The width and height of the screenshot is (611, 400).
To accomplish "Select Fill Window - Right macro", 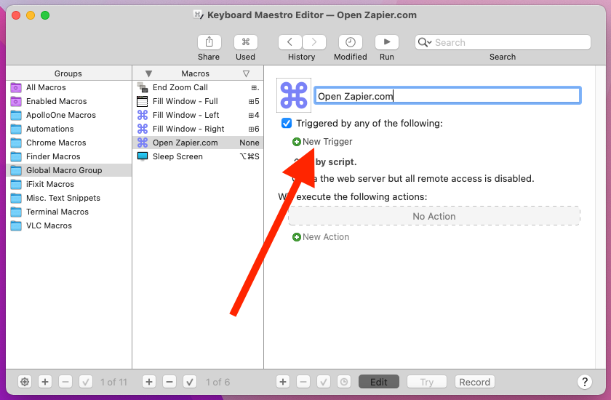I will point(198,129).
